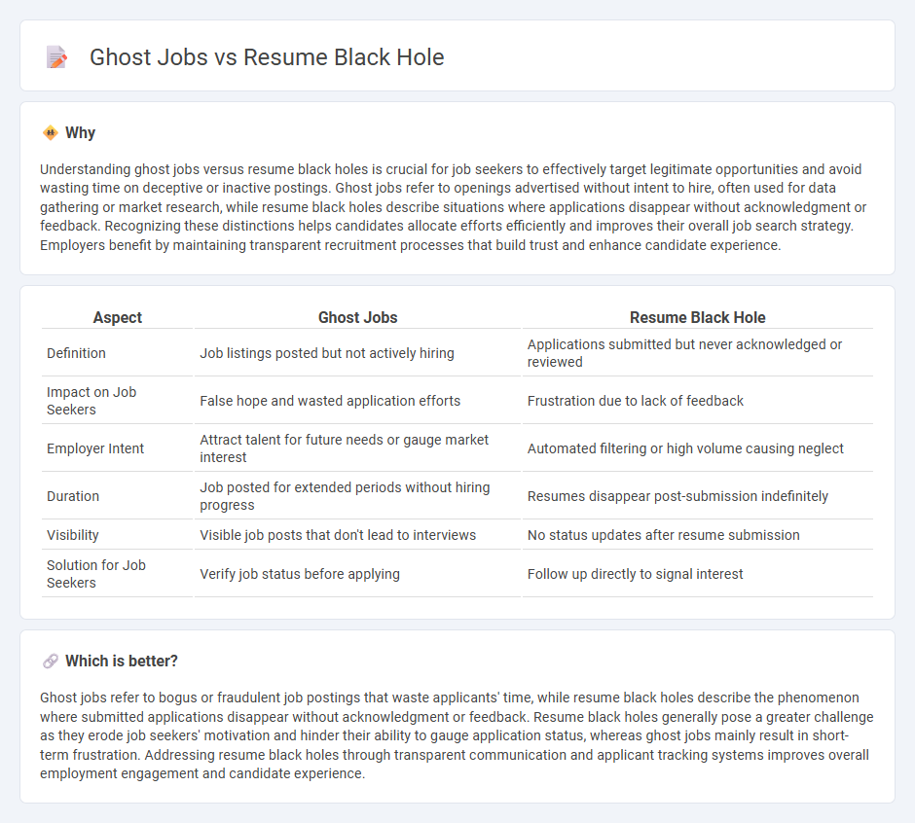Click the 'Ghost Jobs' column header
This screenshot has height=823, width=915.
[357, 317]
